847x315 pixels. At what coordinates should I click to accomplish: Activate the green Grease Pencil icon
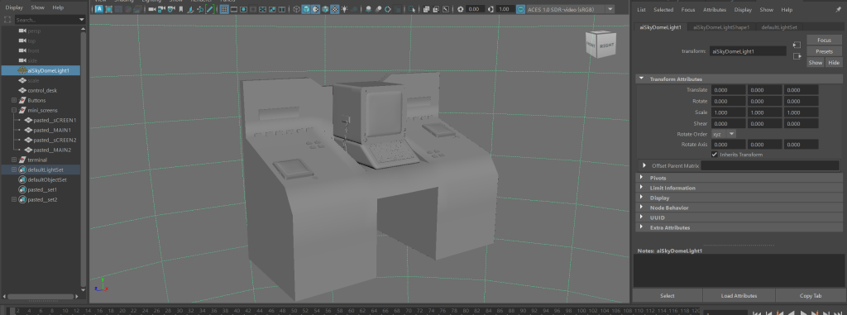coord(209,9)
